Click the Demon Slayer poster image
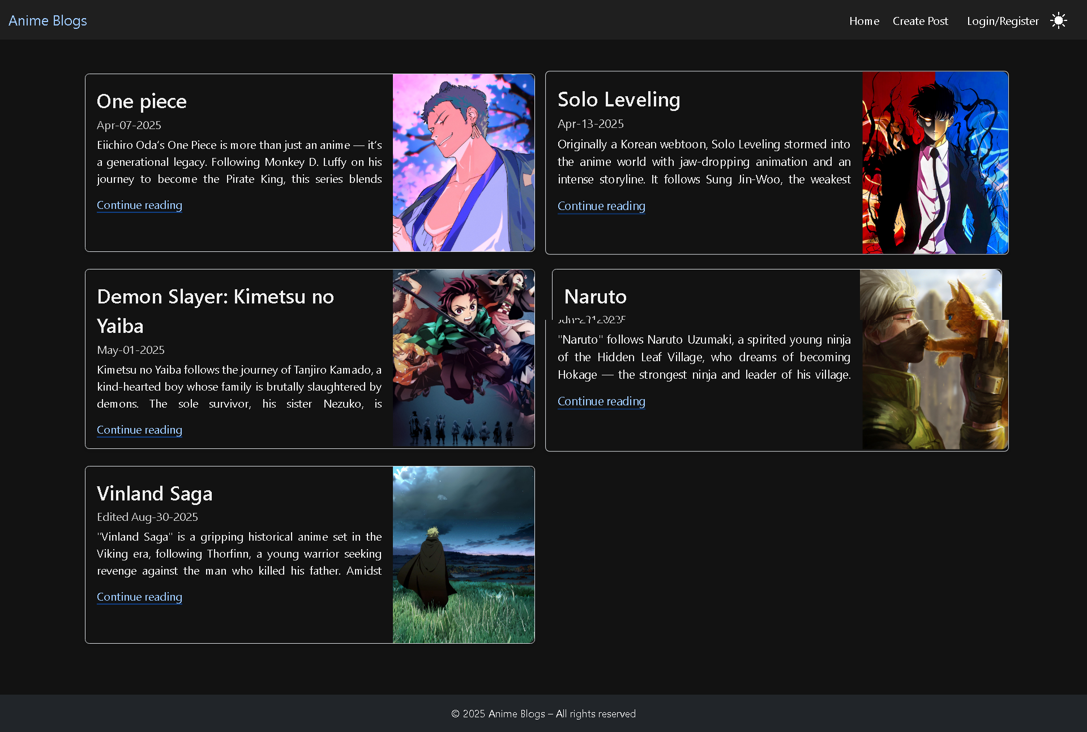 pyautogui.click(x=463, y=358)
